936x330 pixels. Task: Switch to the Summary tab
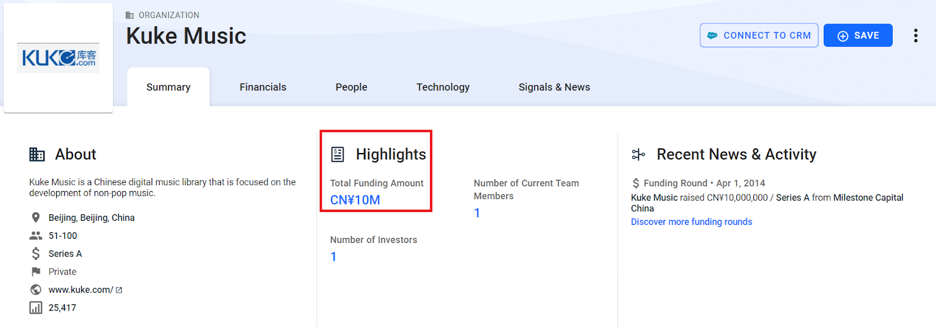pos(168,87)
